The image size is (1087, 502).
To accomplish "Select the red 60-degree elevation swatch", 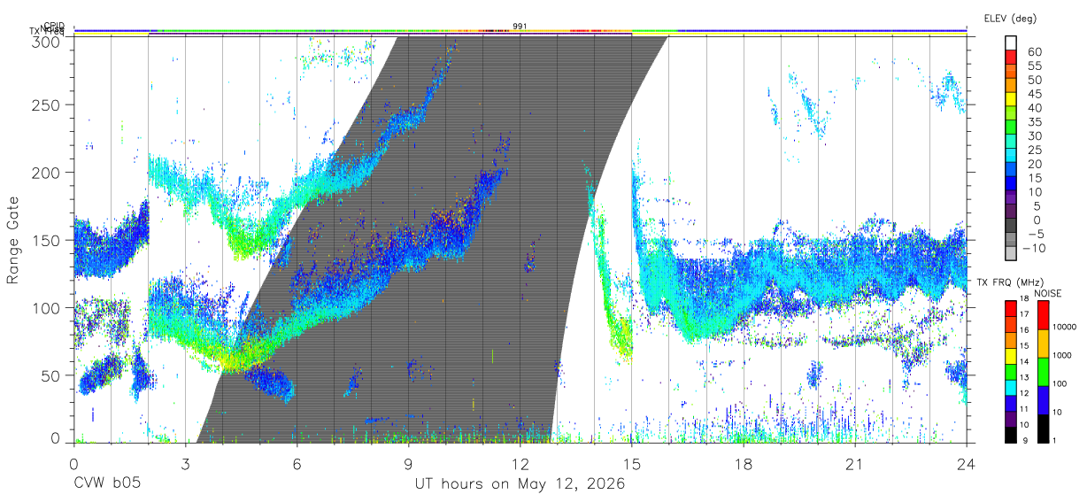I will coord(1011,57).
